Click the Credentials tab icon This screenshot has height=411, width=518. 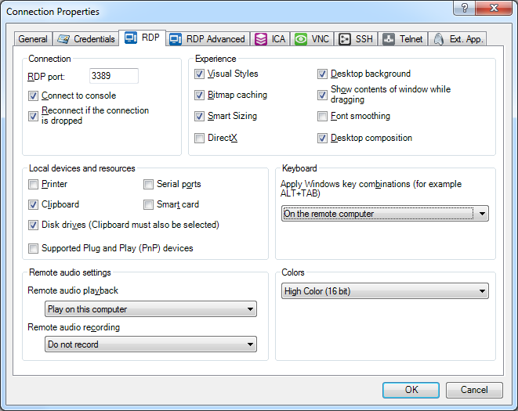coord(63,39)
